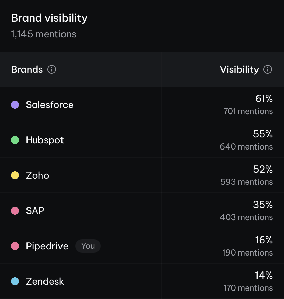Click the 1,145 mentions subtitle
The height and width of the screenshot is (299, 284).
click(x=43, y=34)
